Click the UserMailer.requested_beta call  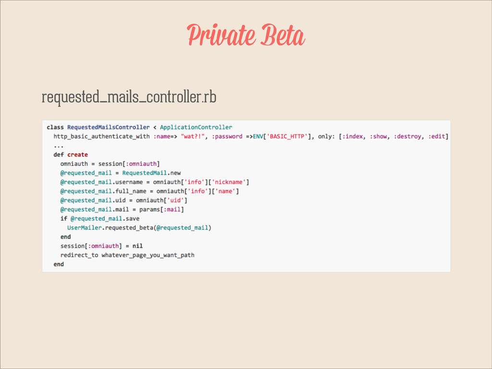[139, 227]
